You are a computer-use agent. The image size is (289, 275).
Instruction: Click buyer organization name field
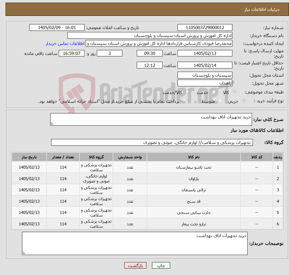(x=150, y=36)
